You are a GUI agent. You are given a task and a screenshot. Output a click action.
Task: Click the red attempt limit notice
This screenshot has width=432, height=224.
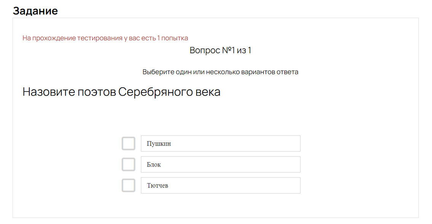tap(105, 38)
